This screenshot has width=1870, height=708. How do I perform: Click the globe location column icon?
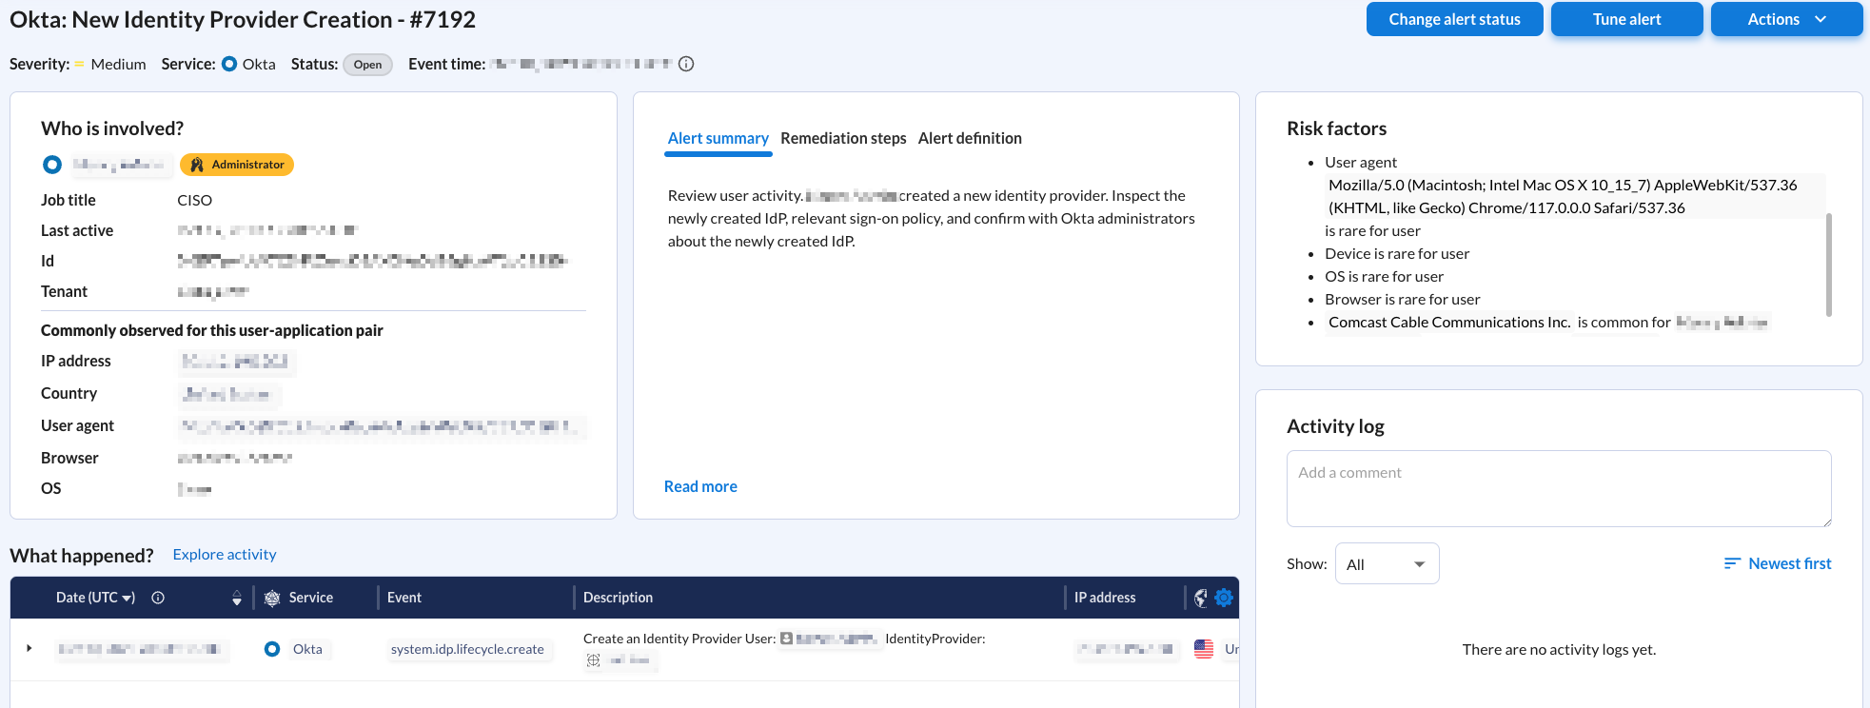[1201, 598]
